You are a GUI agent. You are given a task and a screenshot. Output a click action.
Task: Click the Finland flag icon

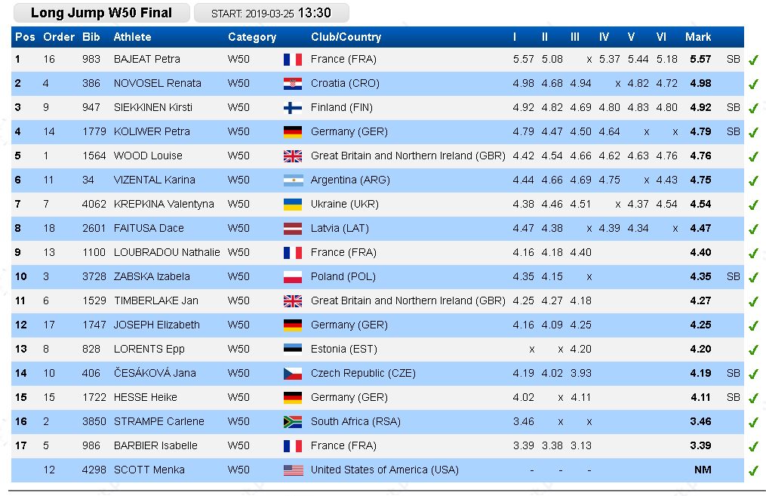[292, 108]
